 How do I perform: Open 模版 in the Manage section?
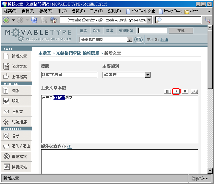click(17, 91)
